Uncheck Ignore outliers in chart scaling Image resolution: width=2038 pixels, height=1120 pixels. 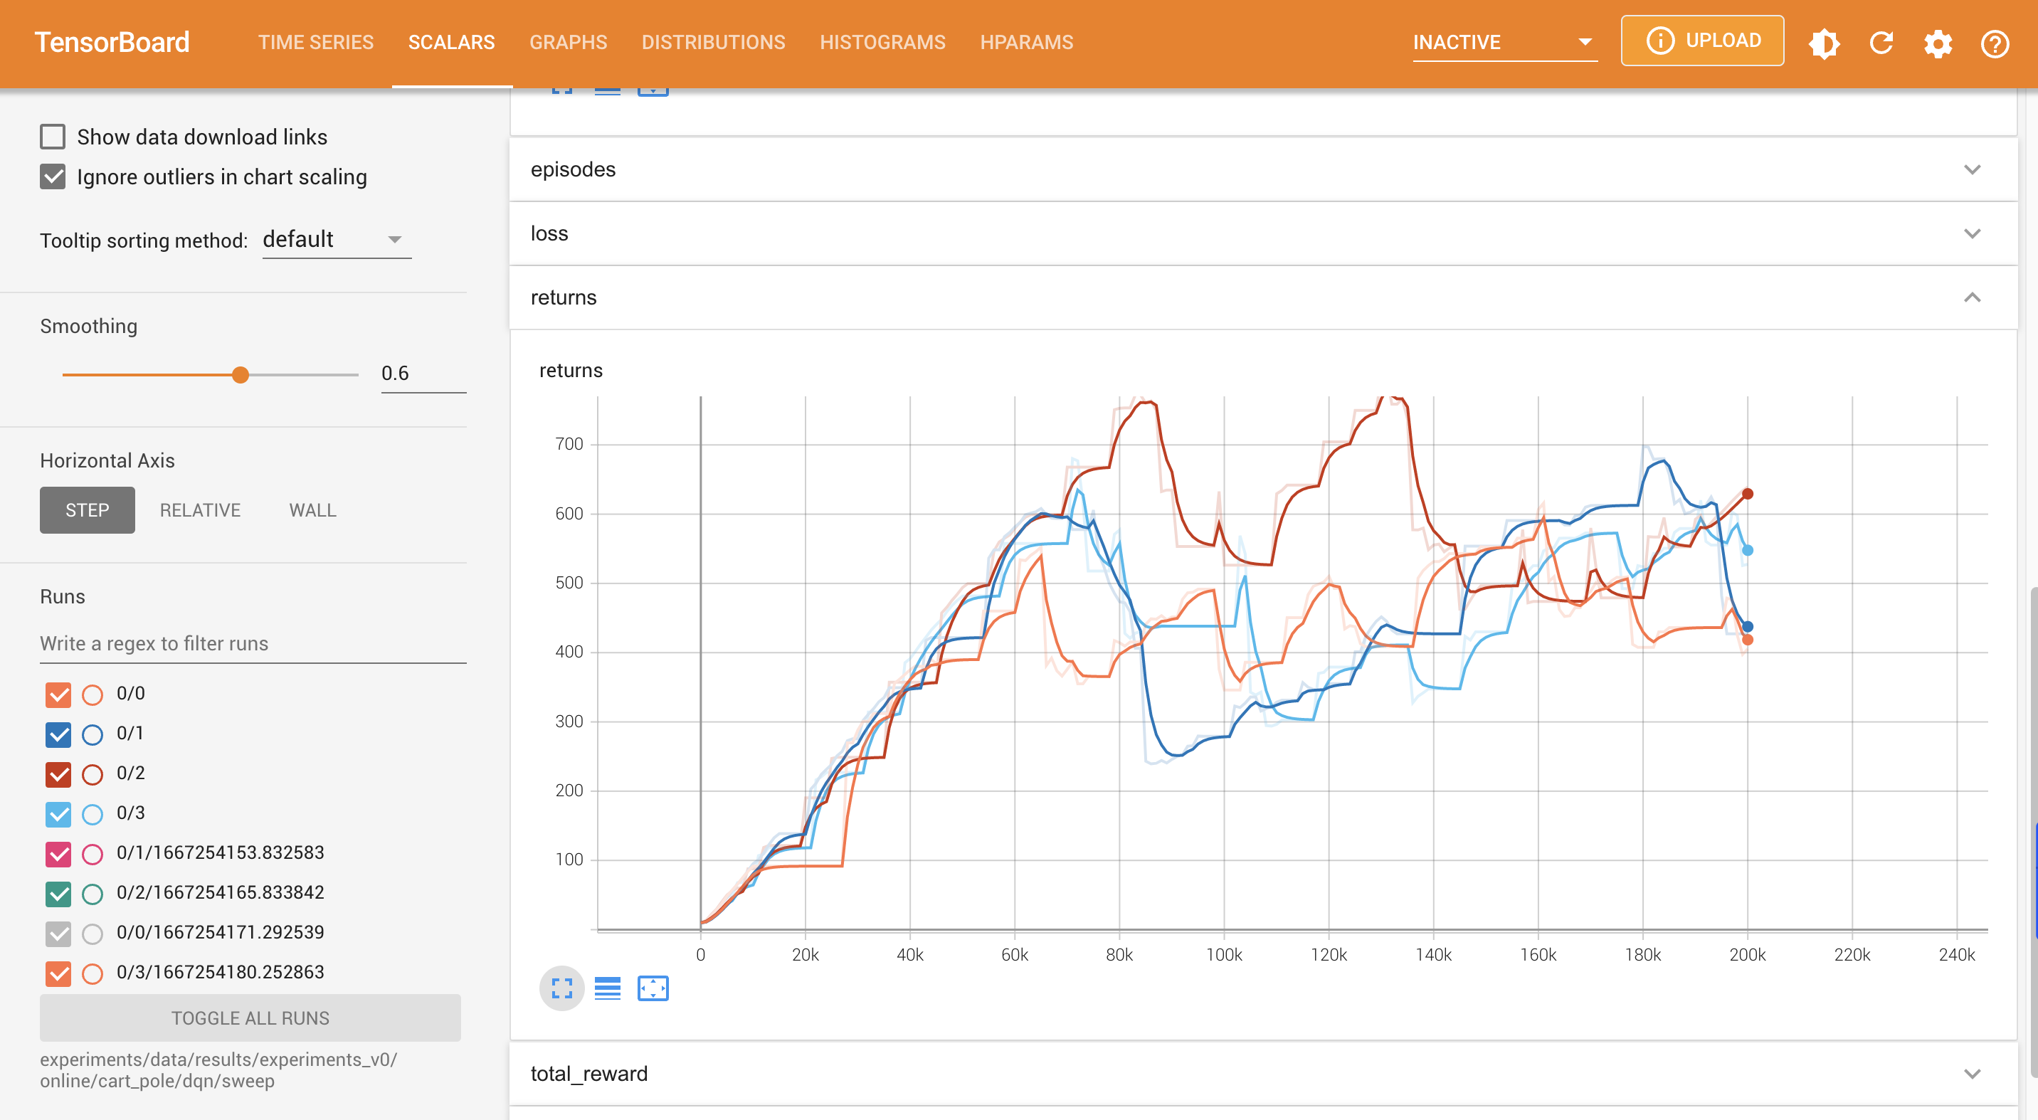pos(53,177)
